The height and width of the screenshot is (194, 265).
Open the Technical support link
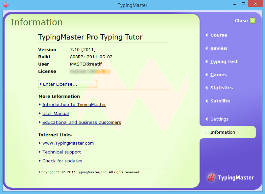[x=61, y=152]
